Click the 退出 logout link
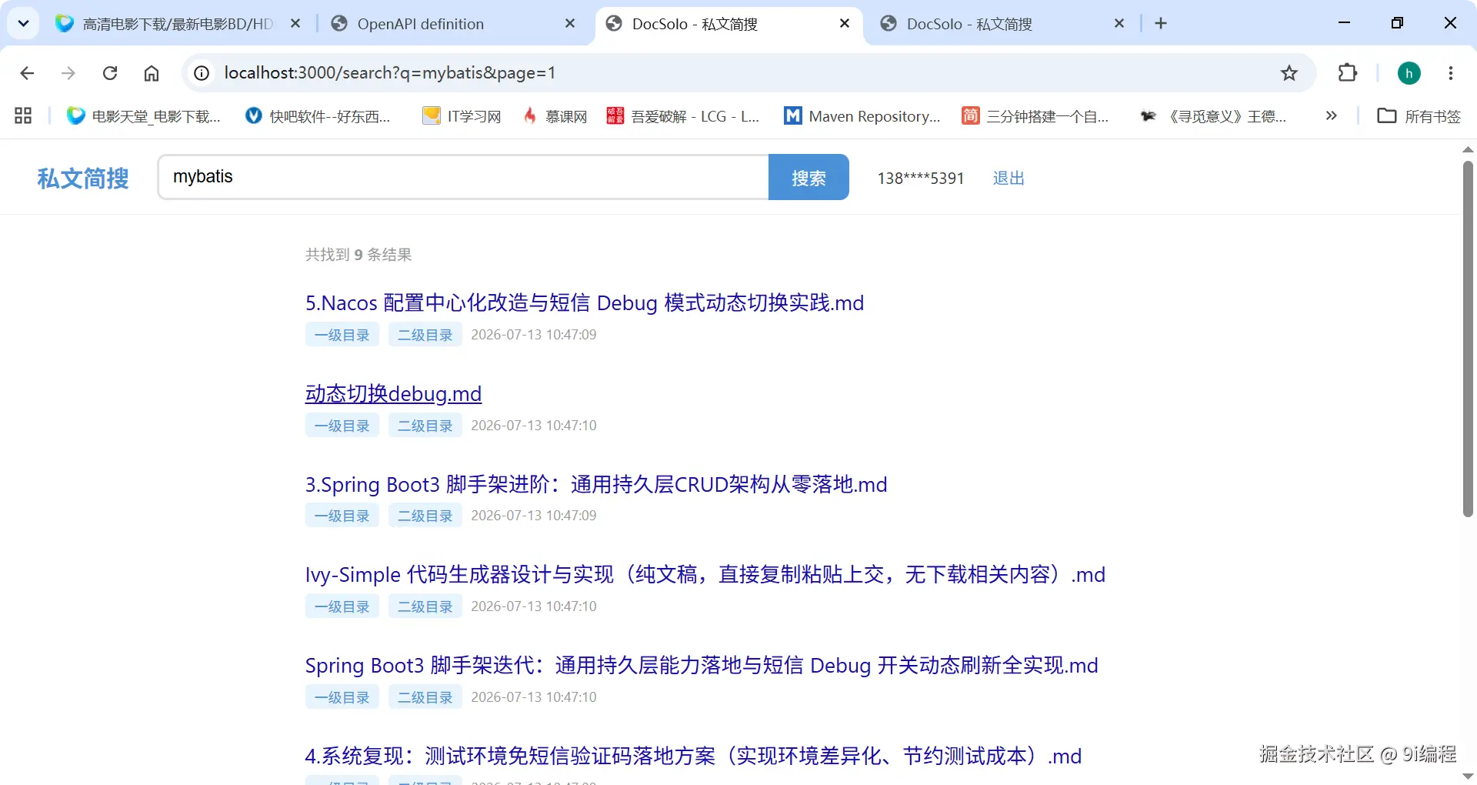Screen dimensions: 1477x785 [1009, 179]
